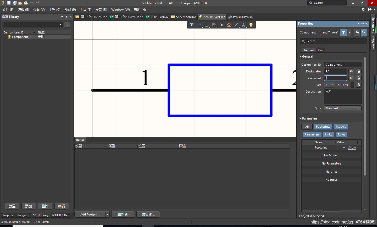Image resolution: width=377 pixels, height=227 pixels.
Task: Switch to the Pins tab in Properties
Action: point(320,50)
